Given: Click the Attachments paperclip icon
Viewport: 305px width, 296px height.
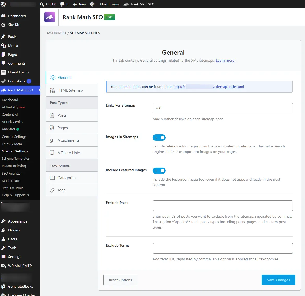Looking at the screenshot, I should [51, 140].
